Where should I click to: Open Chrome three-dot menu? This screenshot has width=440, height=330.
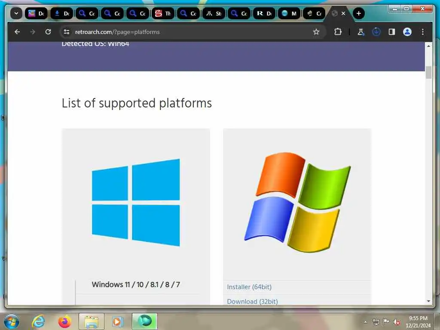pyautogui.click(x=423, y=32)
